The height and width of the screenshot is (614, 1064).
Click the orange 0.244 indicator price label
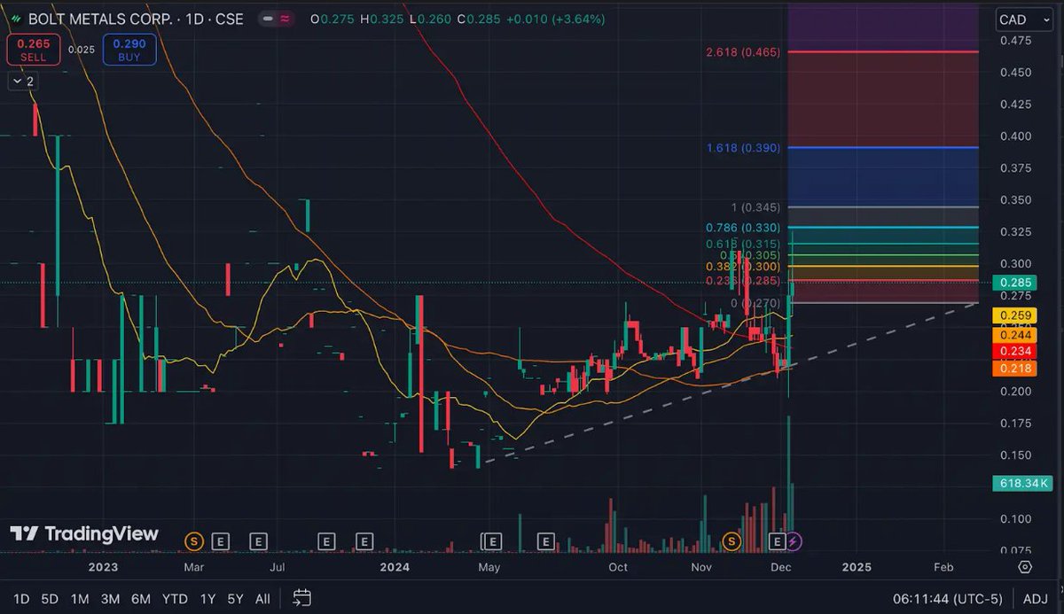1015,334
